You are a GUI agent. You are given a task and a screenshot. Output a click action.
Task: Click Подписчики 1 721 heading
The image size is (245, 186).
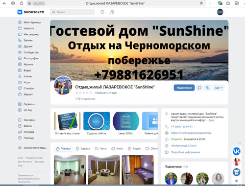click(x=176, y=167)
